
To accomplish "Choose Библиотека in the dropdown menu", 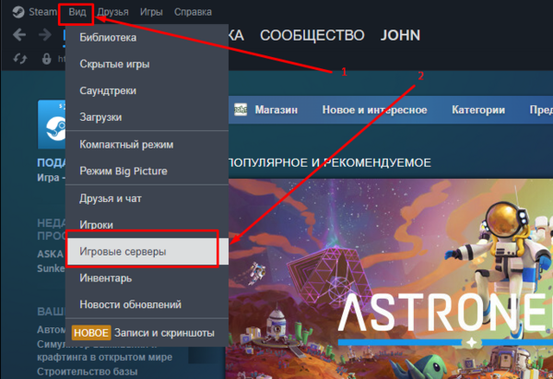I will click(x=108, y=38).
